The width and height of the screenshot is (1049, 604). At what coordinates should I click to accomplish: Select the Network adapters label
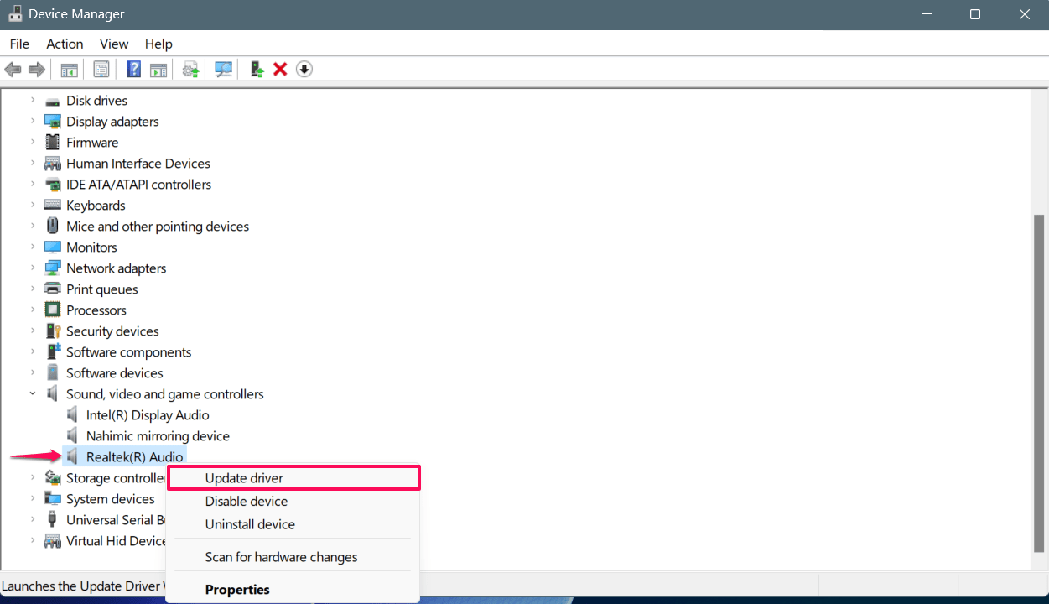(x=117, y=268)
